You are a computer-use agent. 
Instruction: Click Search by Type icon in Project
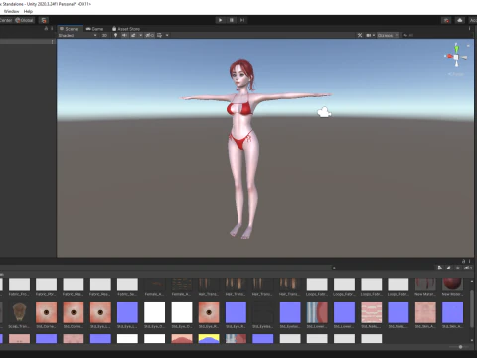pos(440,268)
